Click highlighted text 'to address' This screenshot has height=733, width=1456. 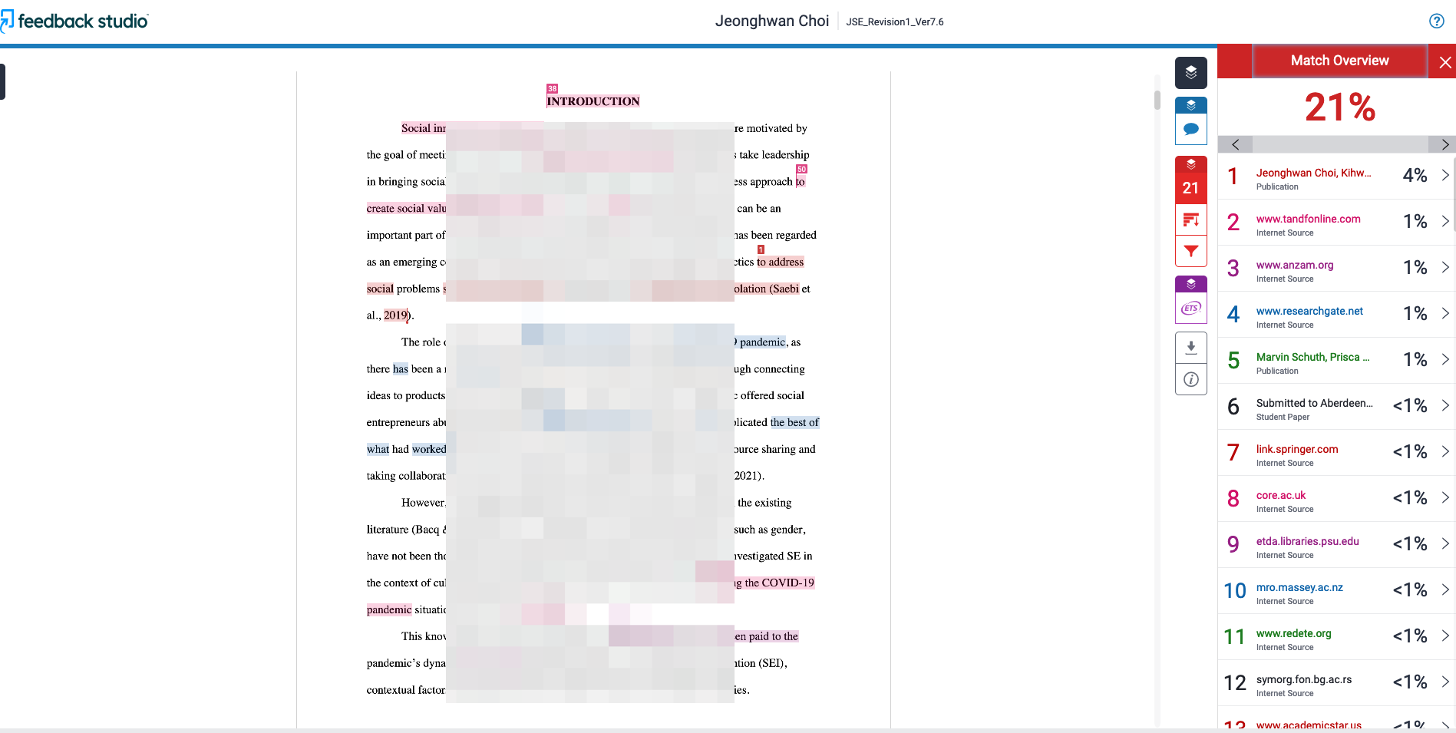[x=780, y=262]
